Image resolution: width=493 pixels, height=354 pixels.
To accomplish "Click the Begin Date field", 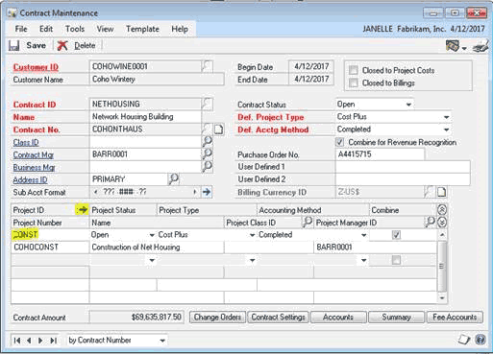I will tap(311, 66).
